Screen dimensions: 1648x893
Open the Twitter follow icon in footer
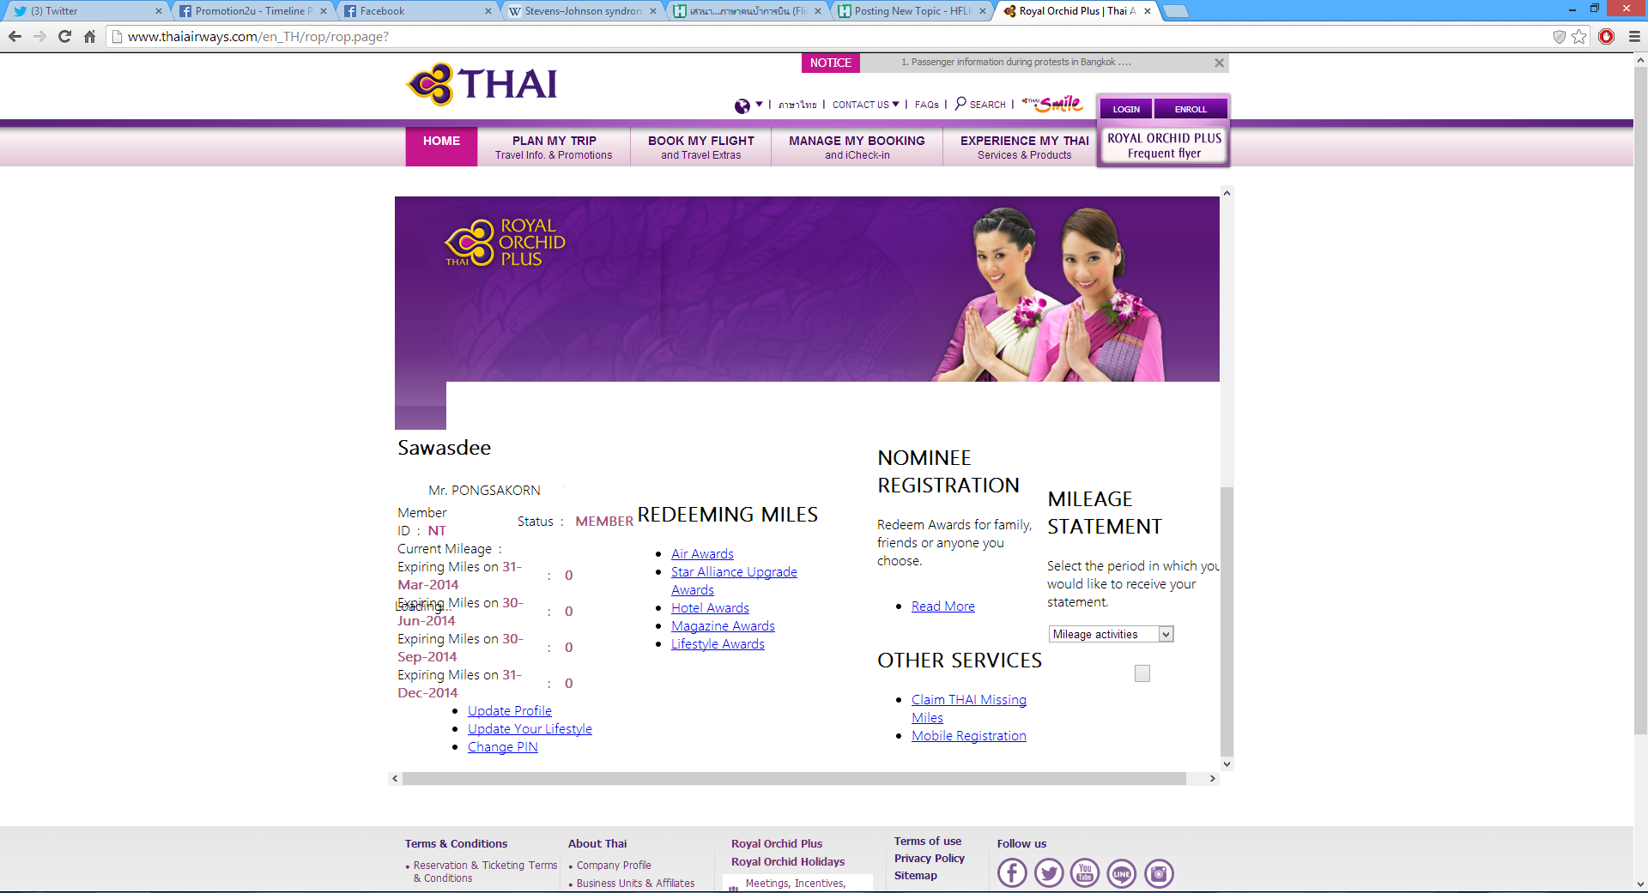coord(1049,873)
